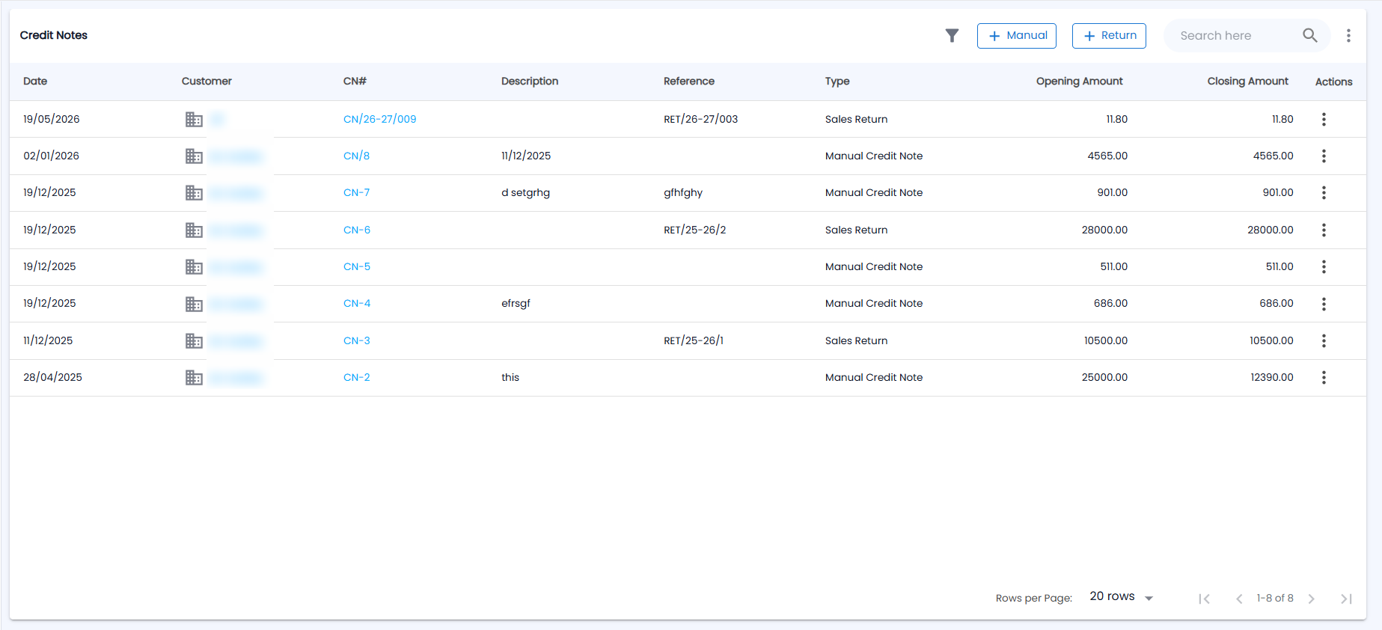Screen dimensions: 1382x630
Task: Click the Type column header
Action: coord(837,82)
